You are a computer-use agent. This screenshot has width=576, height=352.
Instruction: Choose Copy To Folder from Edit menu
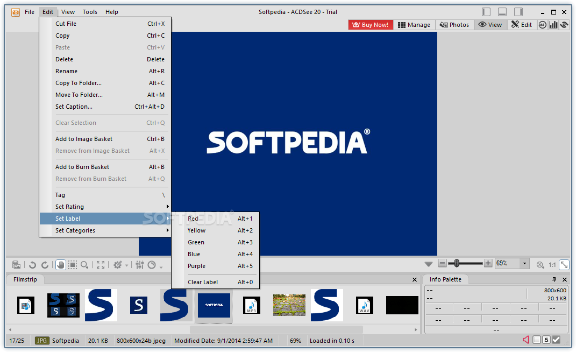105,83
